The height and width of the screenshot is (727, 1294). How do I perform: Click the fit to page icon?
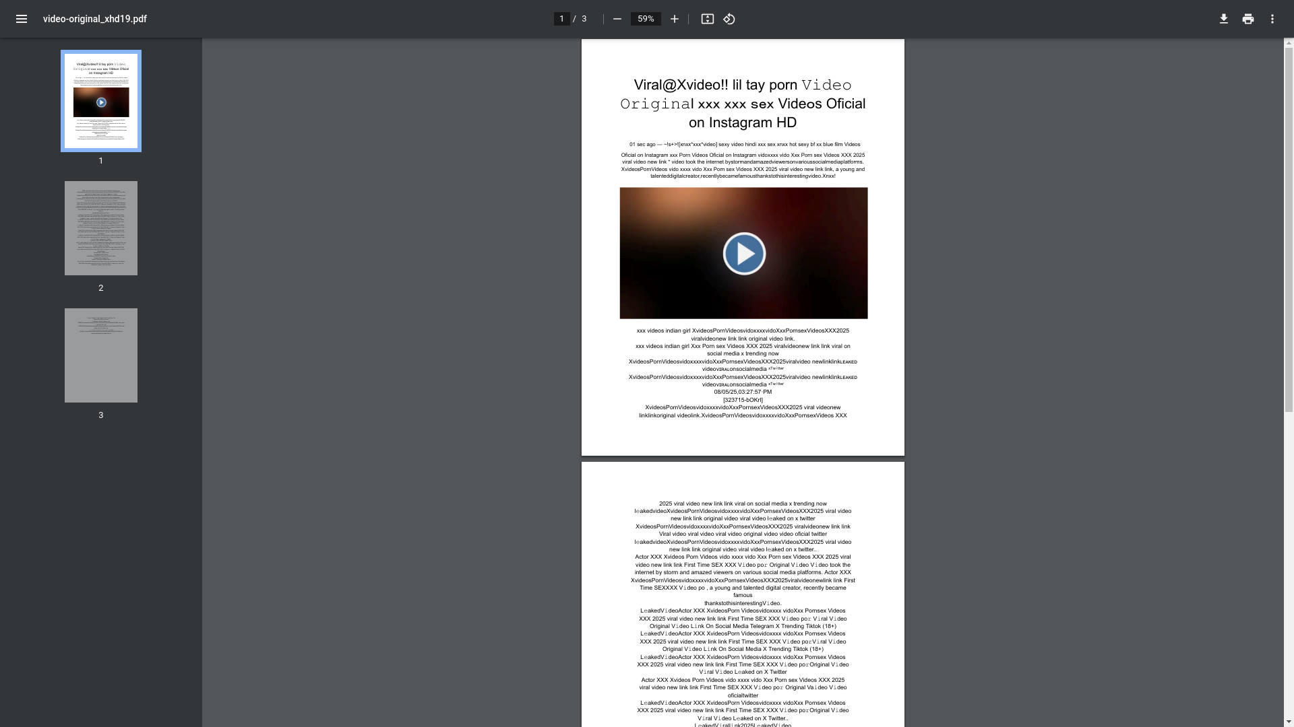(707, 19)
